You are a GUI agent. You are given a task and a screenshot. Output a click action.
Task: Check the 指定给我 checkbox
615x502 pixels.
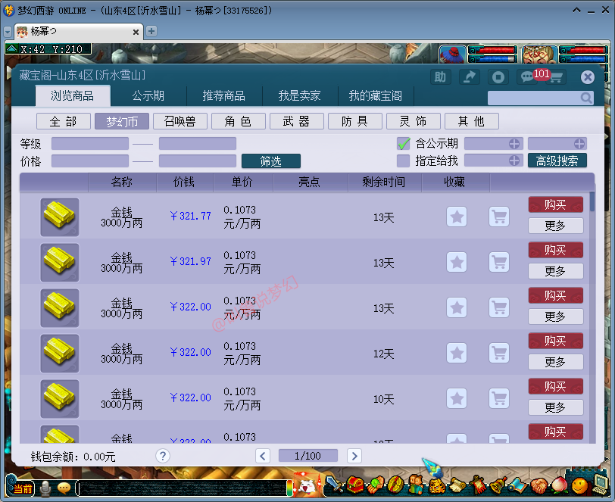403,161
